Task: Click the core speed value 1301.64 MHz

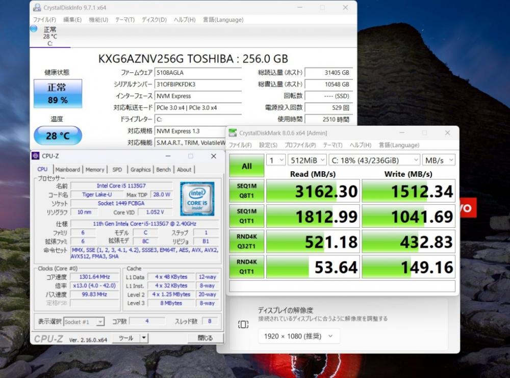Action: click(x=95, y=277)
